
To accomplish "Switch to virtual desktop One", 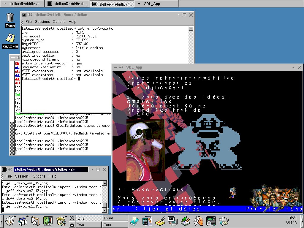I will (88, 218).
